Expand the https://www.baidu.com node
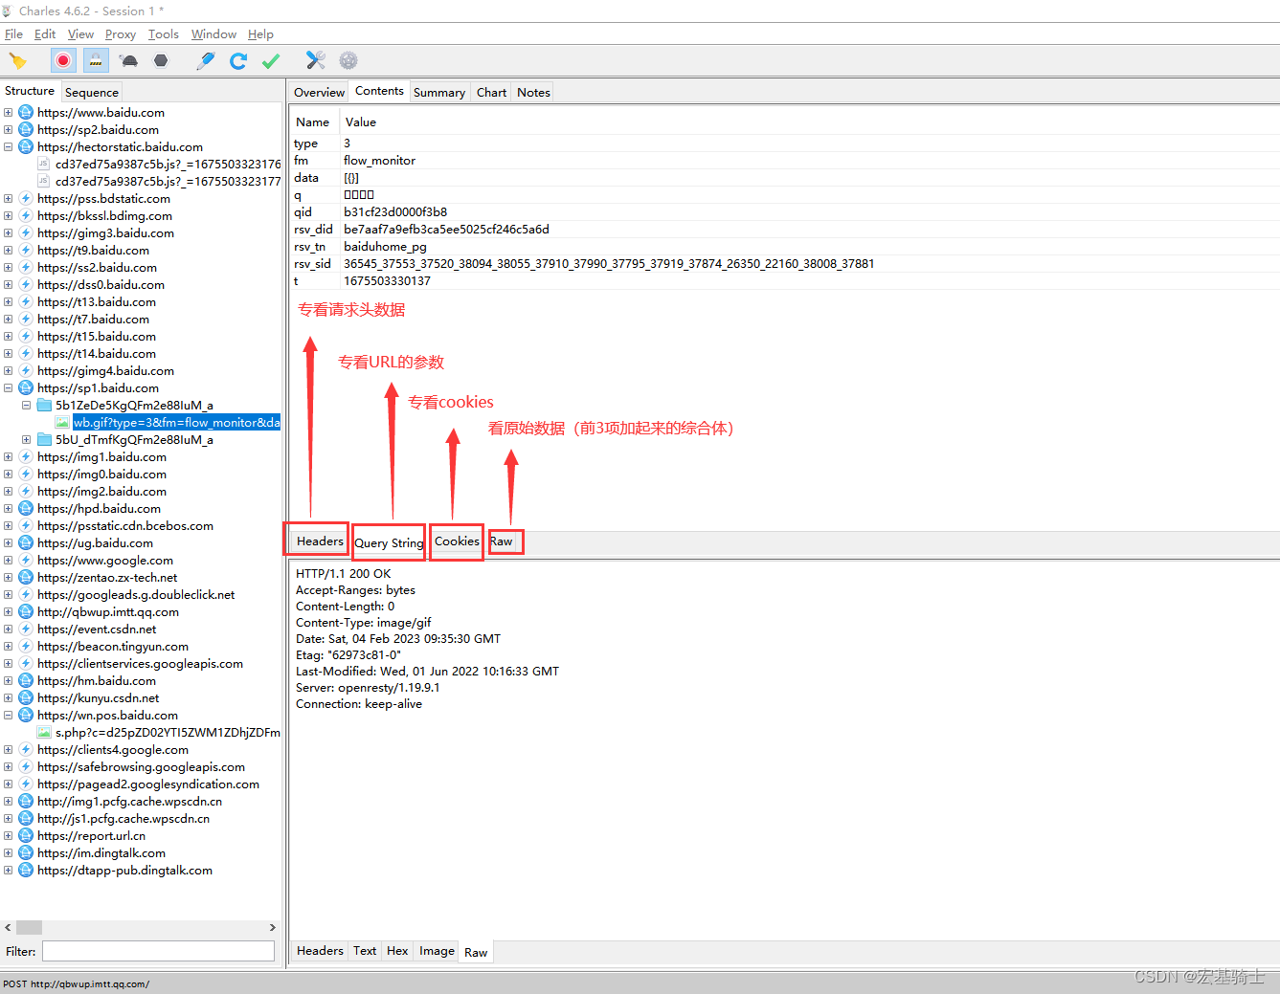Image resolution: width=1280 pixels, height=994 pixels. pos(8,113)
